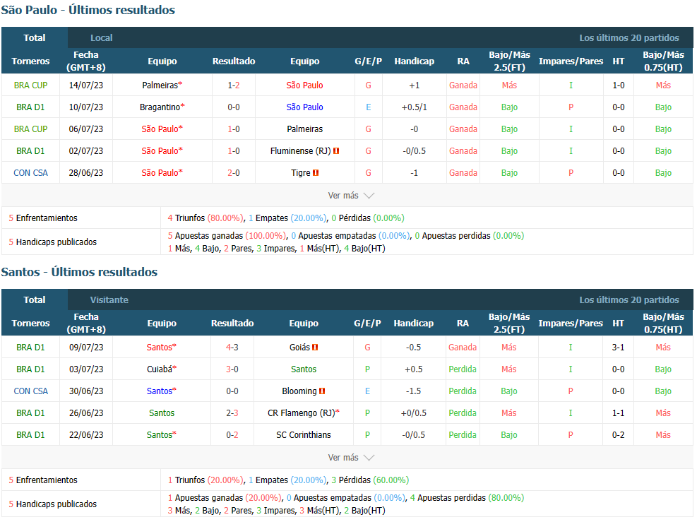This screenshot has width=697, height=522.
Task: Click HT score 3-1 in Santos vs Goiás row
Action: click(619, 348)
